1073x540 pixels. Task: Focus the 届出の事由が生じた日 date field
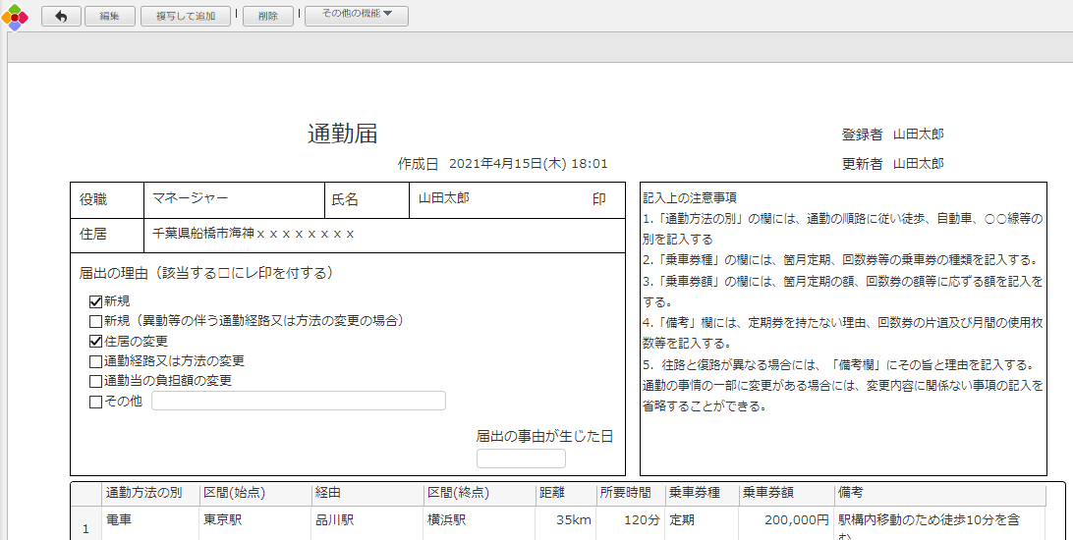click(521, 459)
